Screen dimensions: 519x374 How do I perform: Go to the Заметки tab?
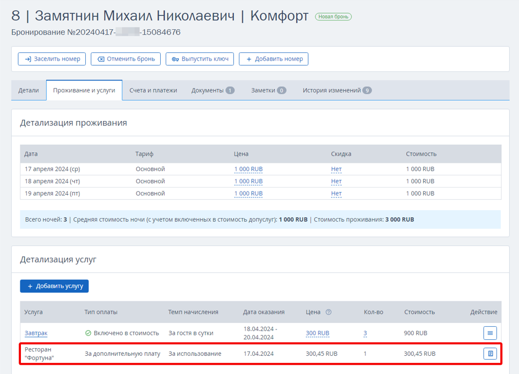tap(269, 90)
